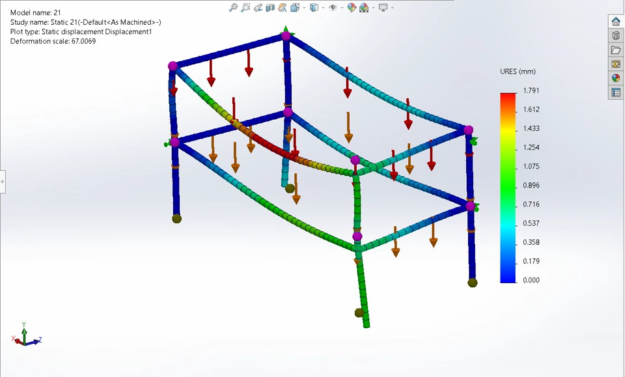The width and height of the screenshot is (625, 377).
Task: Click the legend value 0.179
Action: click(531, 262)
